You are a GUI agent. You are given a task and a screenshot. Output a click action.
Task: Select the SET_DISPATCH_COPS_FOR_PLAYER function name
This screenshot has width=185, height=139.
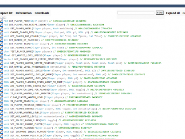click(x=29, y=90)
